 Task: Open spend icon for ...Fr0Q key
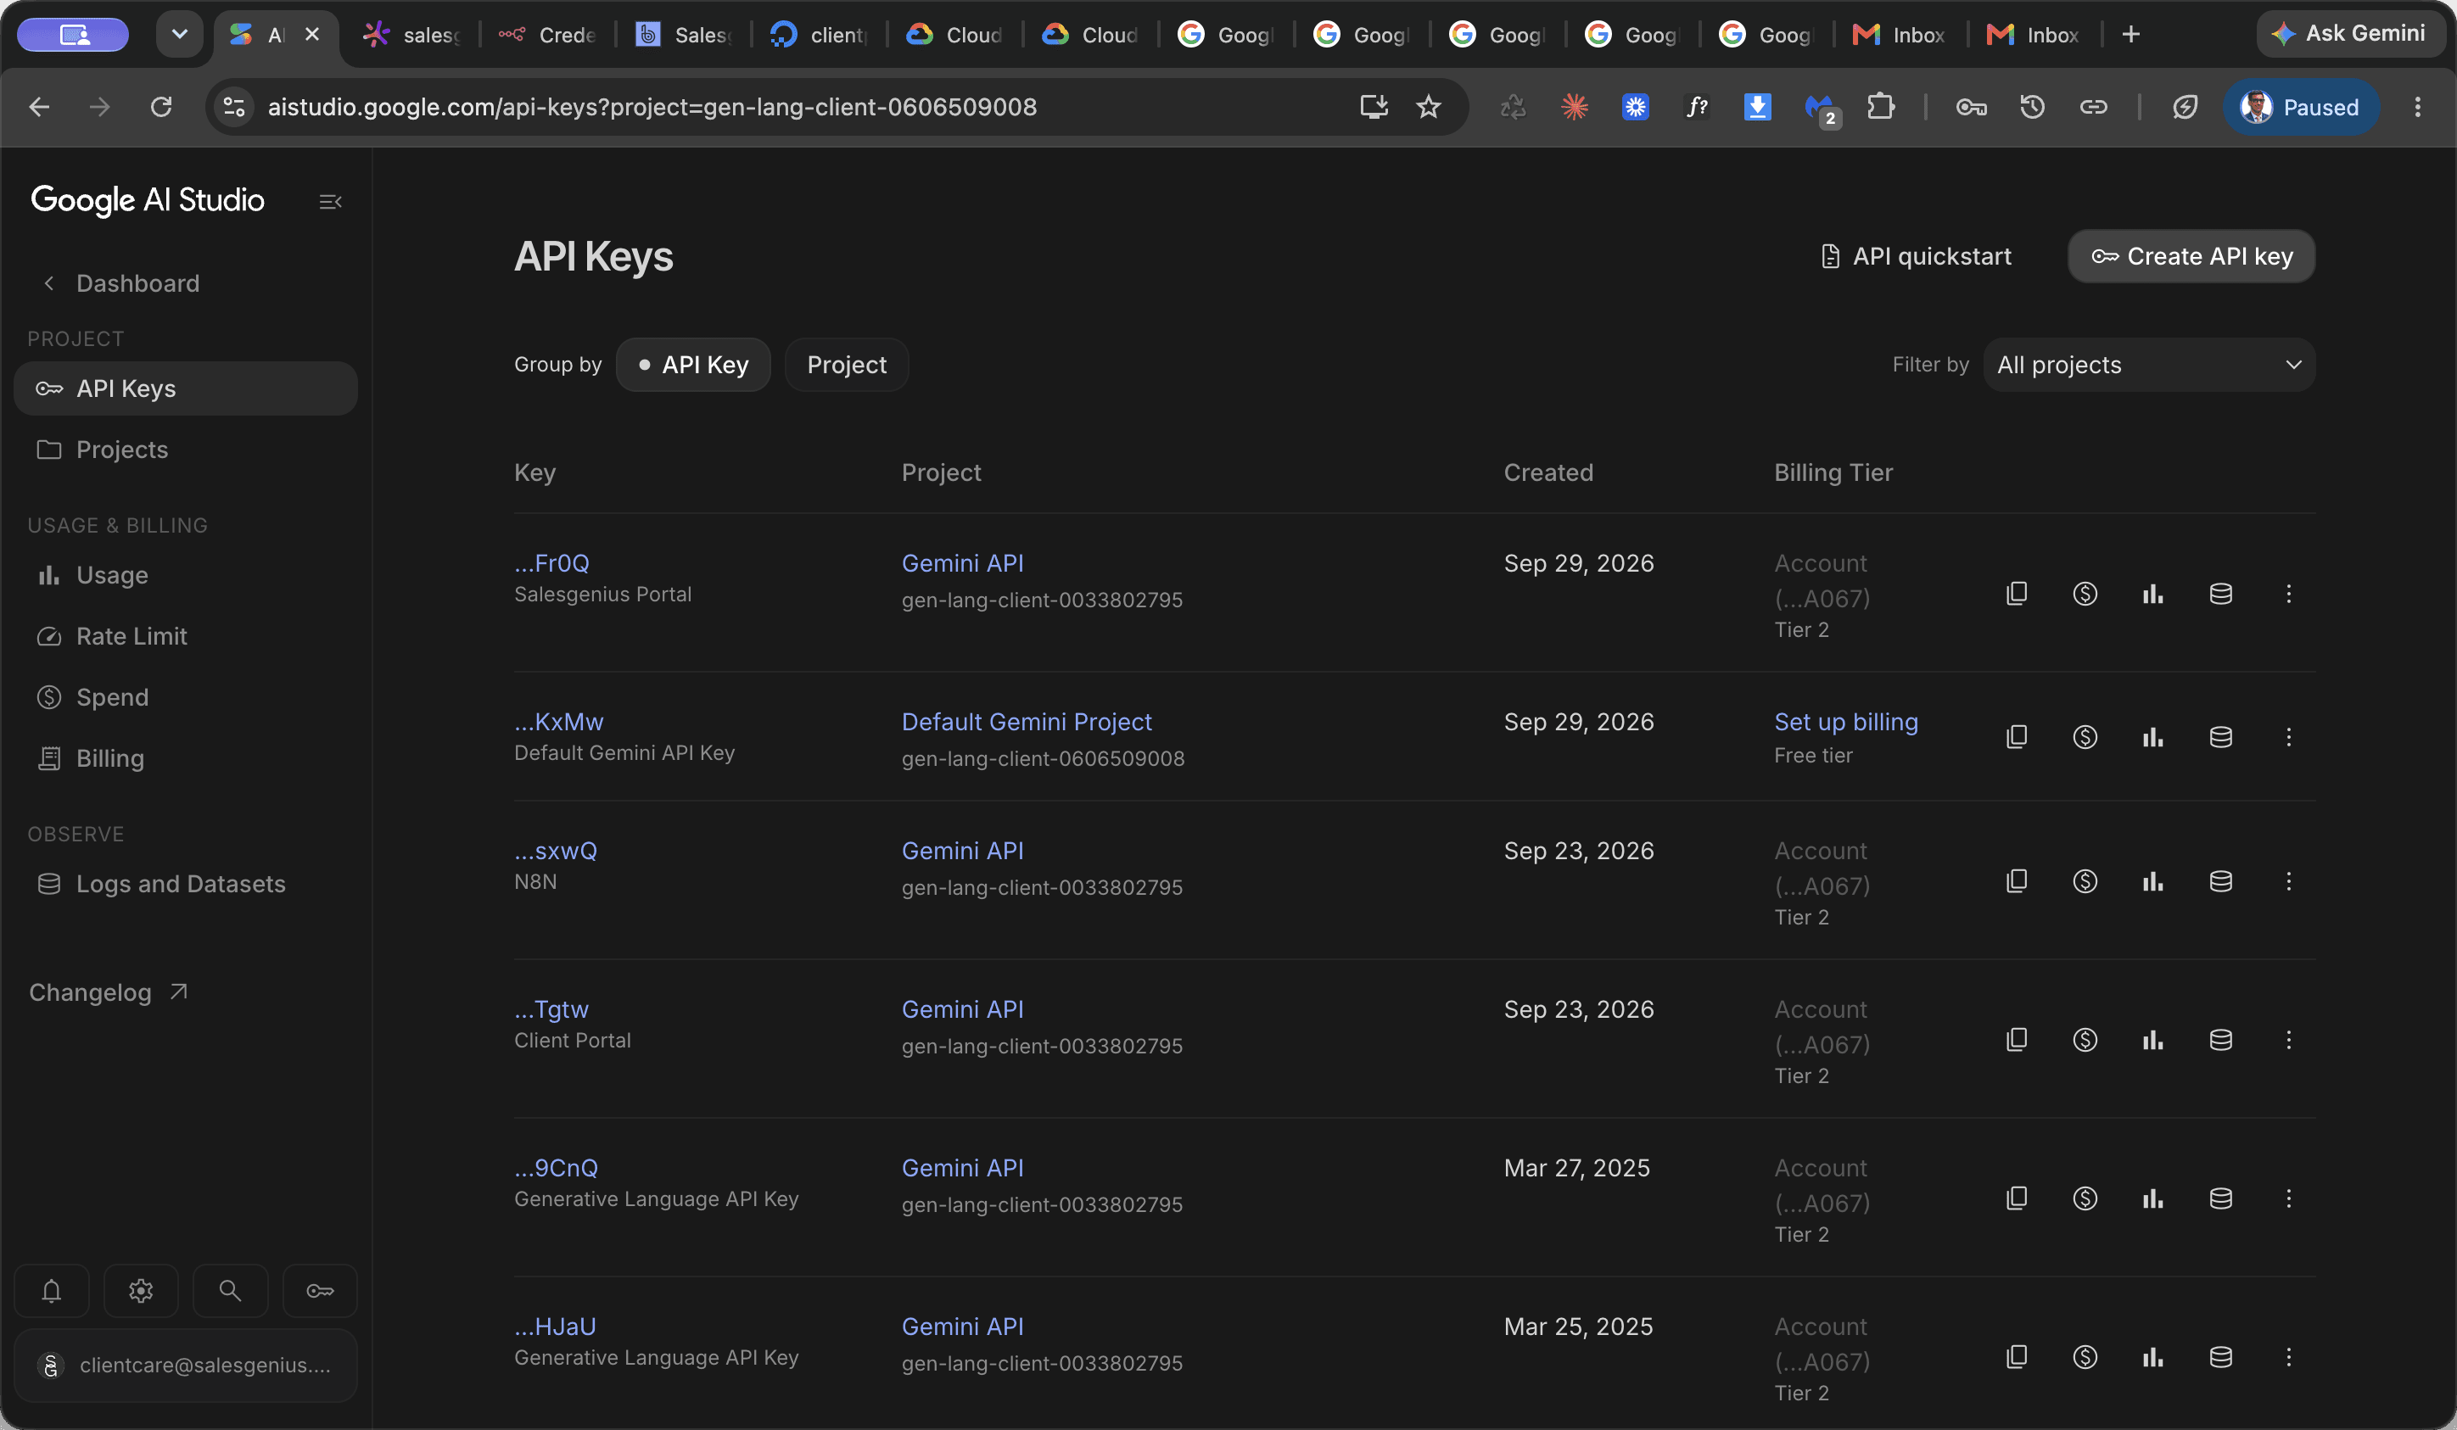click(2085, 594)
